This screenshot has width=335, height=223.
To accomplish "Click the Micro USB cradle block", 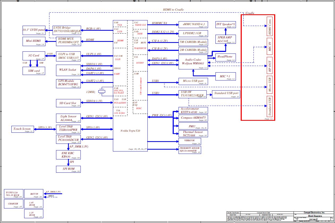I will (270, 85).
